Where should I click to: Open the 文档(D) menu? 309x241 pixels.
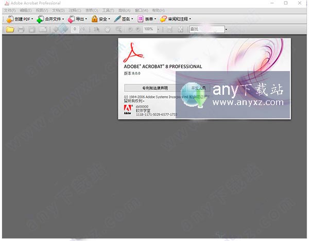tap(59, 10)
